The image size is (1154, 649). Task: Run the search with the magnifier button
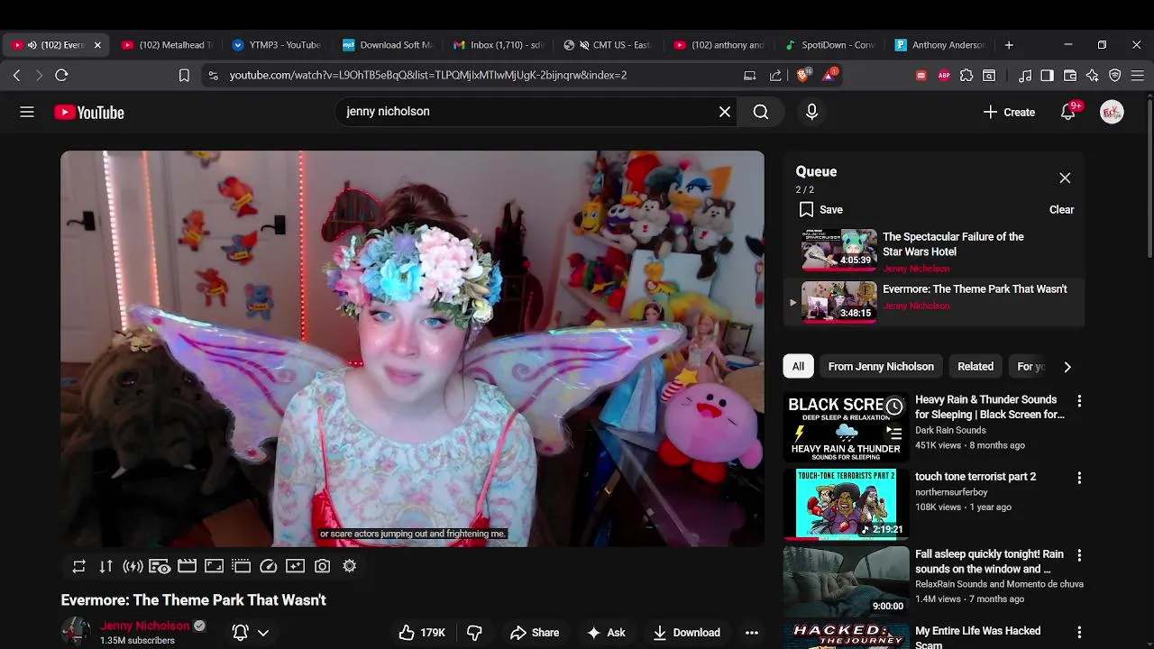coord(761,112)
